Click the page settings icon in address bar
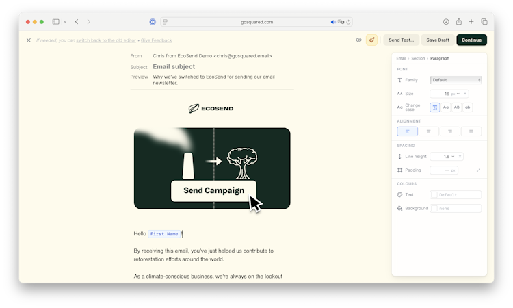Viewport: 513px width, 308px height. (x=166, y=22)
